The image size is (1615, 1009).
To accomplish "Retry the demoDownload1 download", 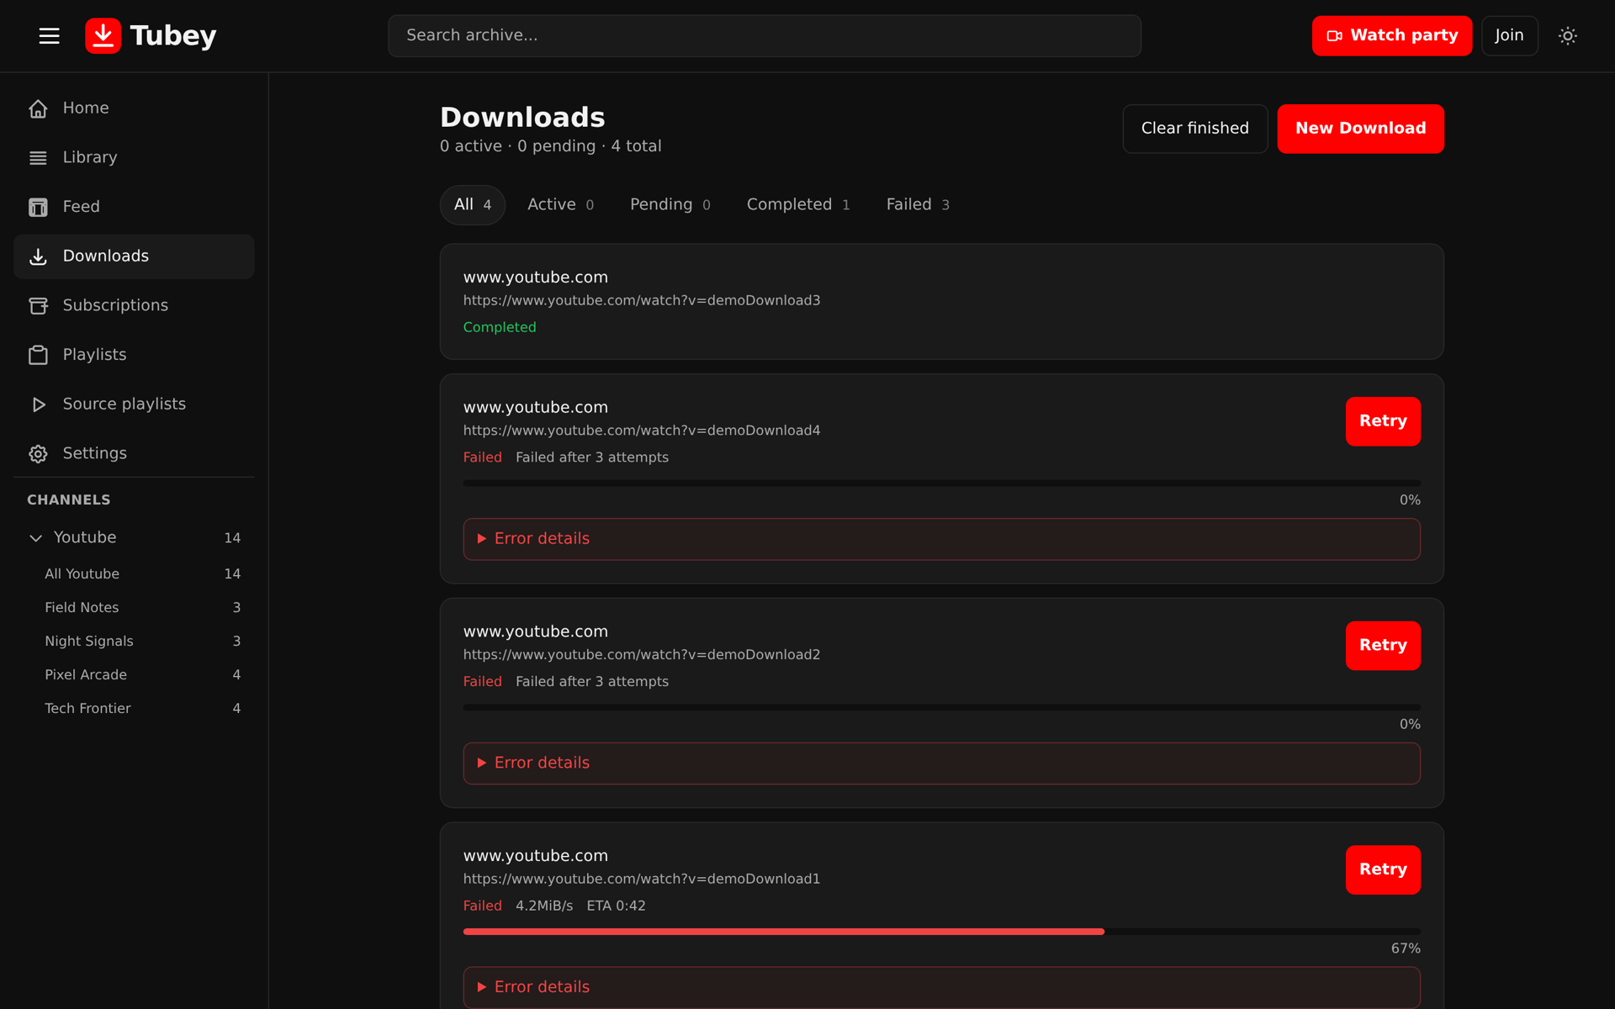I will [x=1383, y=869].
